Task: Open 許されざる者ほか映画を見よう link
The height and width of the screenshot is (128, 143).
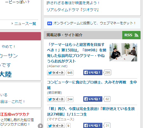Action: coord(73,3)
